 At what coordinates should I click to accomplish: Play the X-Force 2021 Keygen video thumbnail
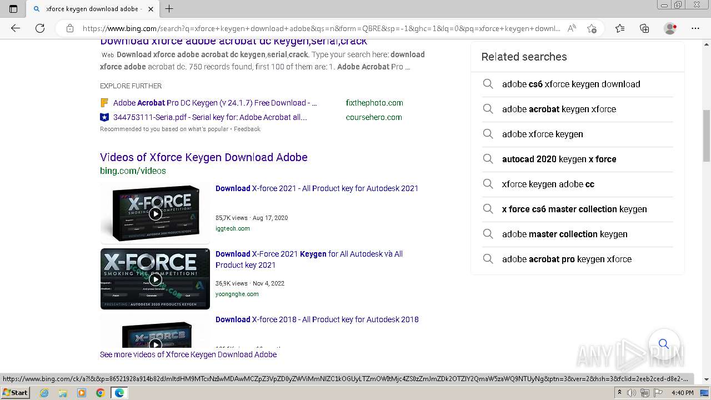(x=155, y=279)
